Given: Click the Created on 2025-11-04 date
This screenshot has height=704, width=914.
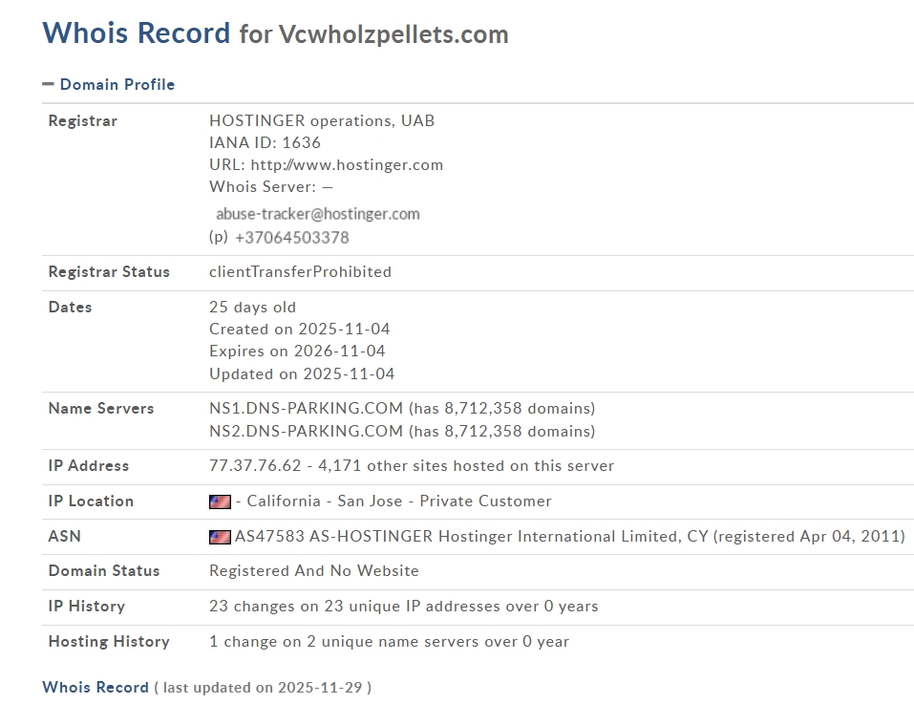Looking at the screenshot, I should (x=299, y=330).
